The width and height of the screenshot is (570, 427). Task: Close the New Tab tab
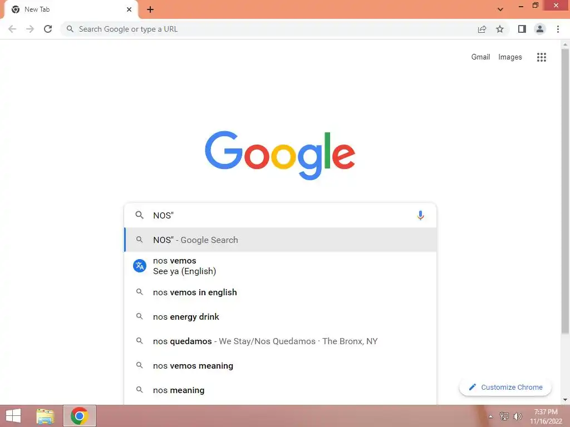(x=129, y=9)
